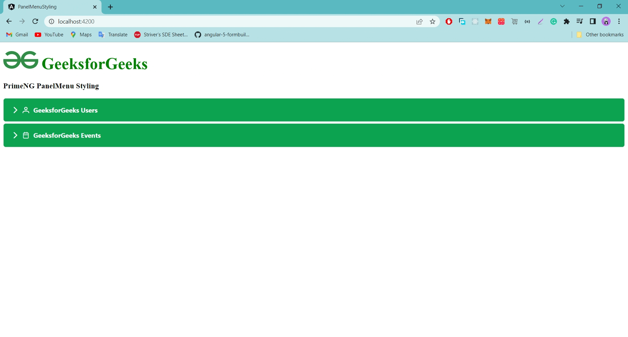The image size is (628, 337).
Task: Open the extensions puzzle-piece icon
Action: (x=567, y=21)
